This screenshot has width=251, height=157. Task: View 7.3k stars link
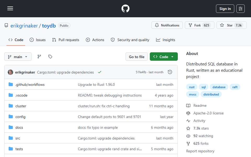click(x=201, y=128)
